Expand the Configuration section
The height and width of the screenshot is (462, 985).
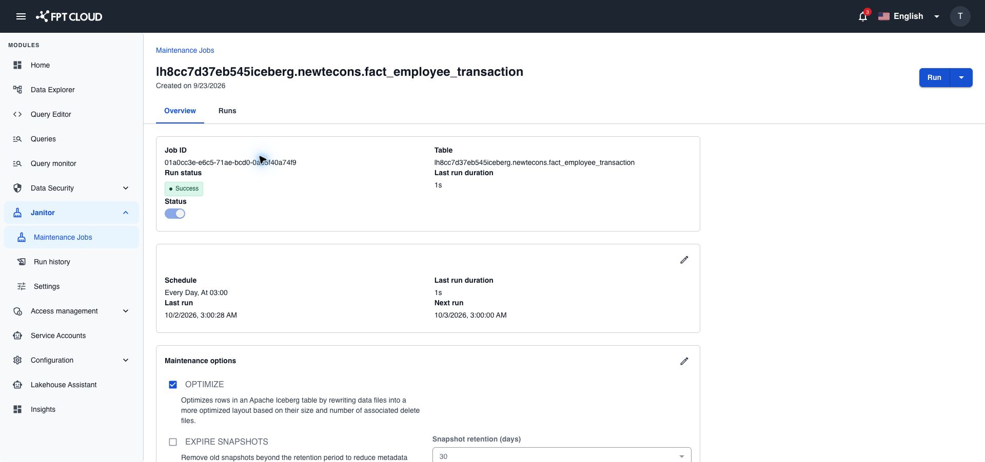pos(126,360)
